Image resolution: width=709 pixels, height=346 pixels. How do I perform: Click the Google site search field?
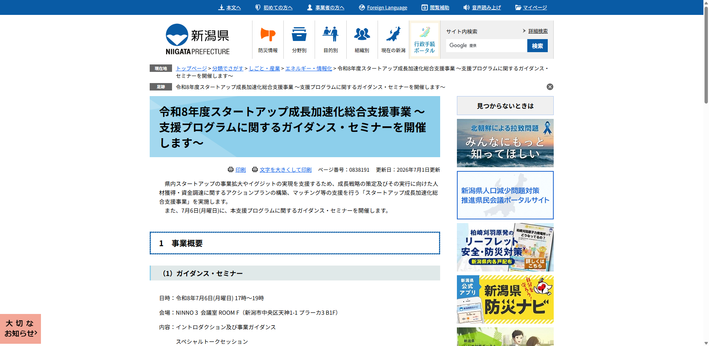point(486,46)
